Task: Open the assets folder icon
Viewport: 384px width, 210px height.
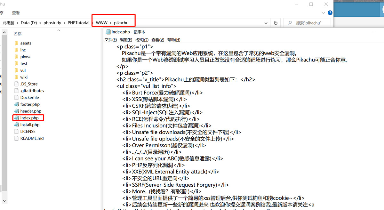Action: click(16, 43)
